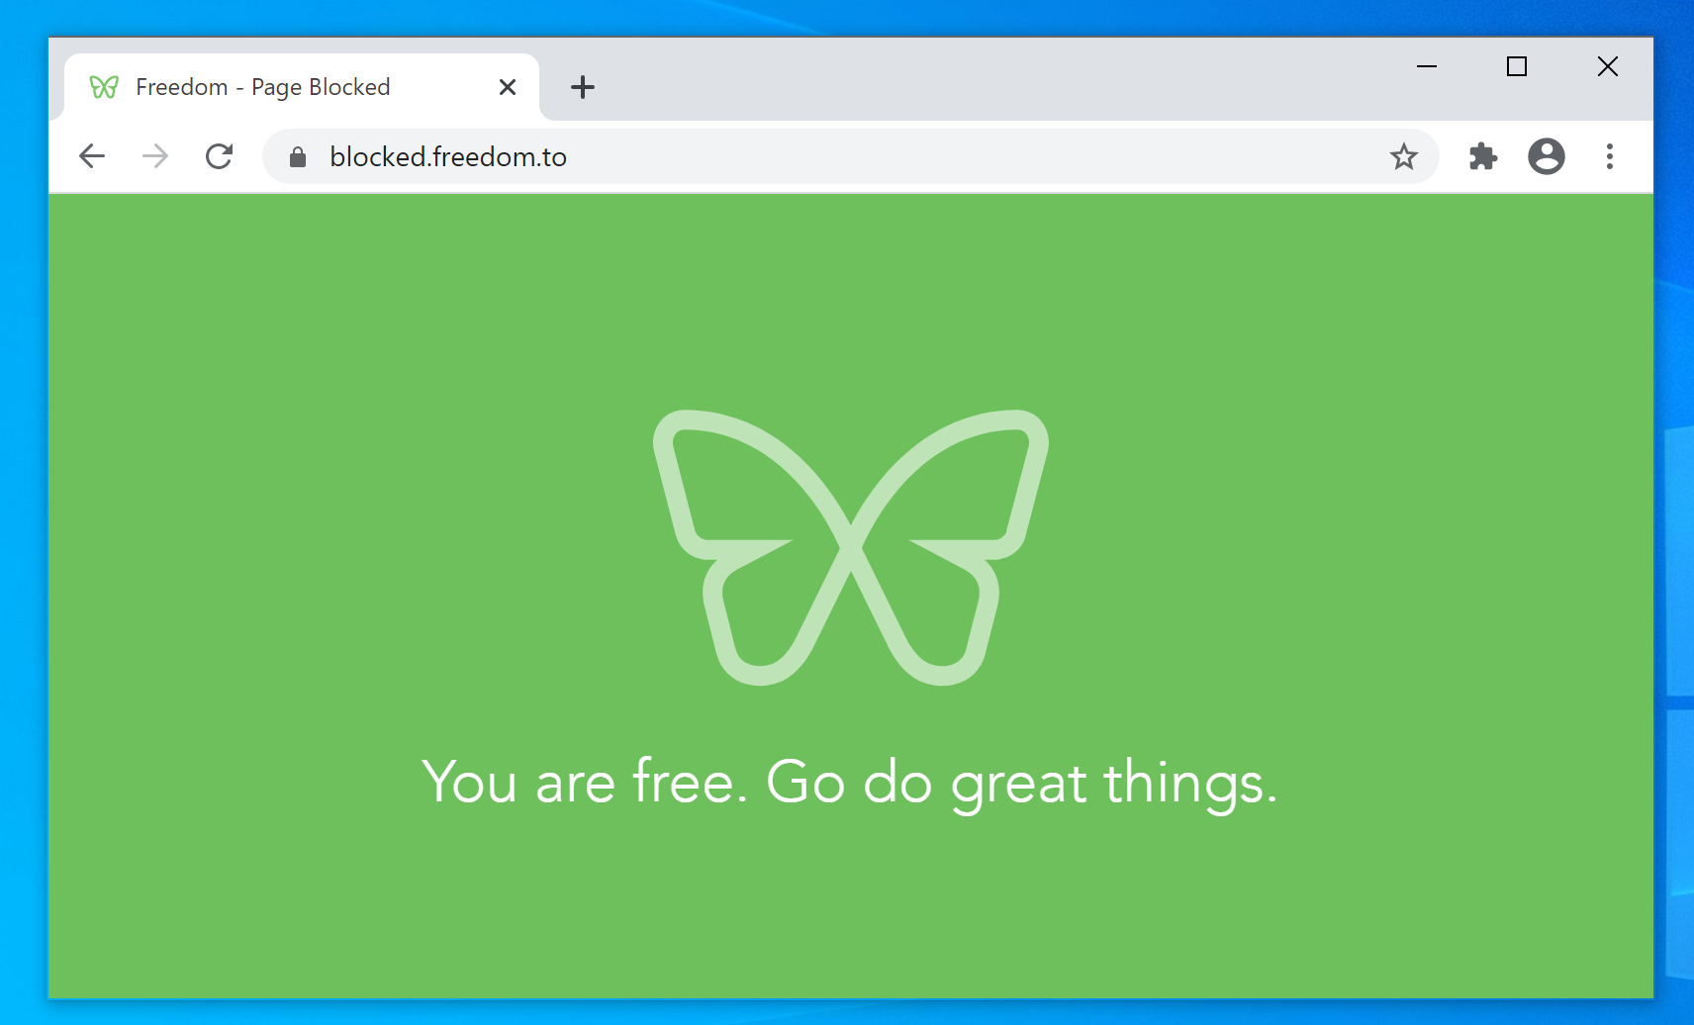Open the Chrome three-dot menu
This screenshot has height=1025, width=1694.
(1610, 156)
